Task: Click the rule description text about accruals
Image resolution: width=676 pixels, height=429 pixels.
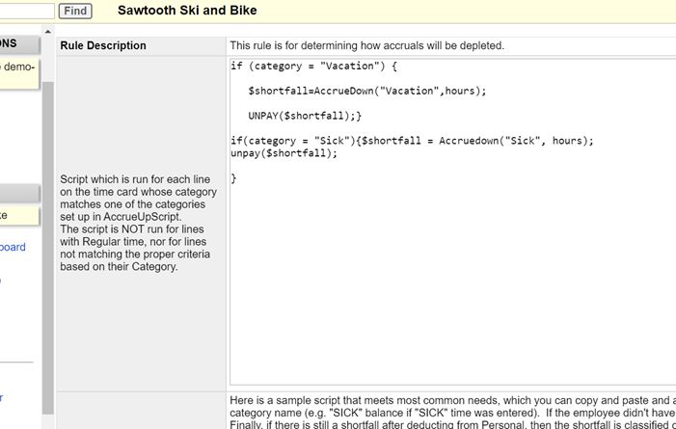Action: 366,45
